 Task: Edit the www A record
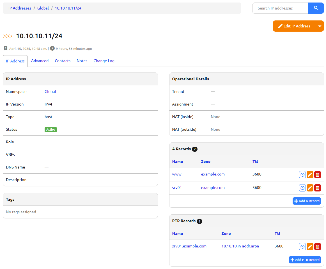coord(310,175)
